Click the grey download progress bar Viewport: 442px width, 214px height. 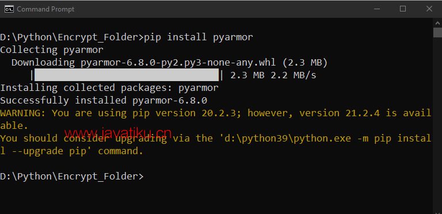[x=126, y=75]
